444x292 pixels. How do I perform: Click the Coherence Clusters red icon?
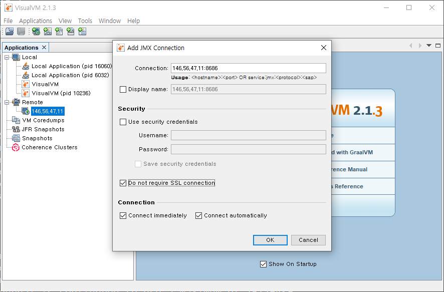16,147
